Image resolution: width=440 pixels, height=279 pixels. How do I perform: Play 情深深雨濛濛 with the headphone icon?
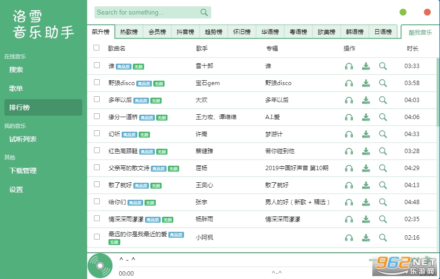(349, 219)
